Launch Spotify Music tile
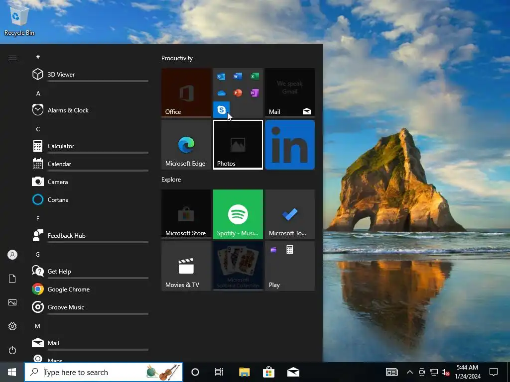The width and height of the screenshot is (510, 382). coord(238,214)
